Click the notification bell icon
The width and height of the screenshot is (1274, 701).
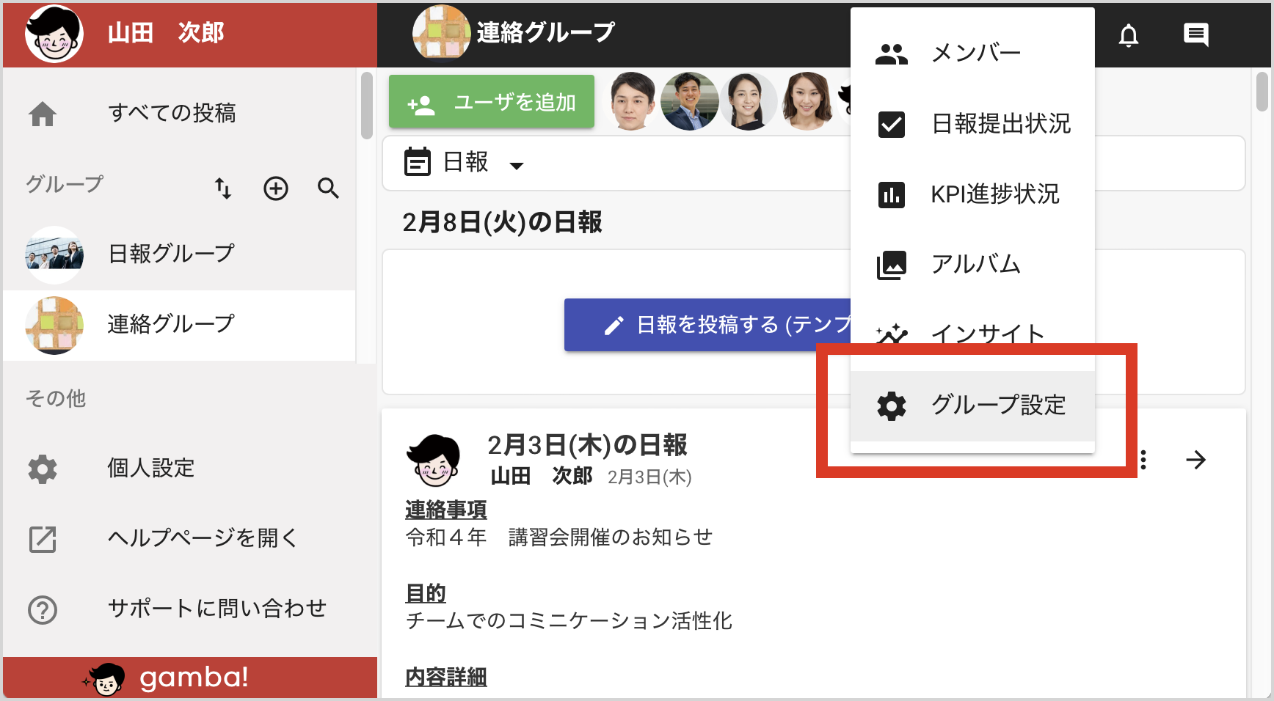click(x=1128, y=35)
